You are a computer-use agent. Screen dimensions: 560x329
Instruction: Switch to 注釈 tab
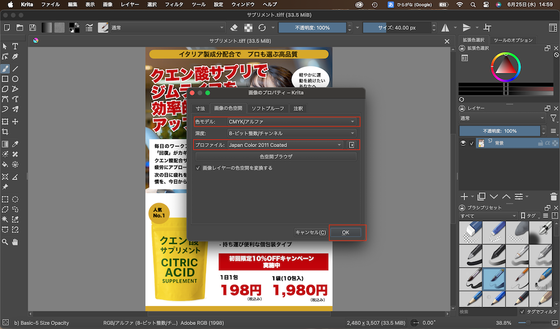(298, 109)
